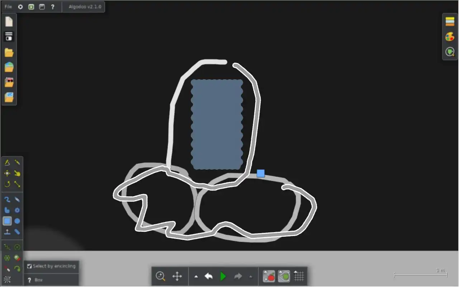
Task: Start the simulation with green play
Action: coord(223,276)
